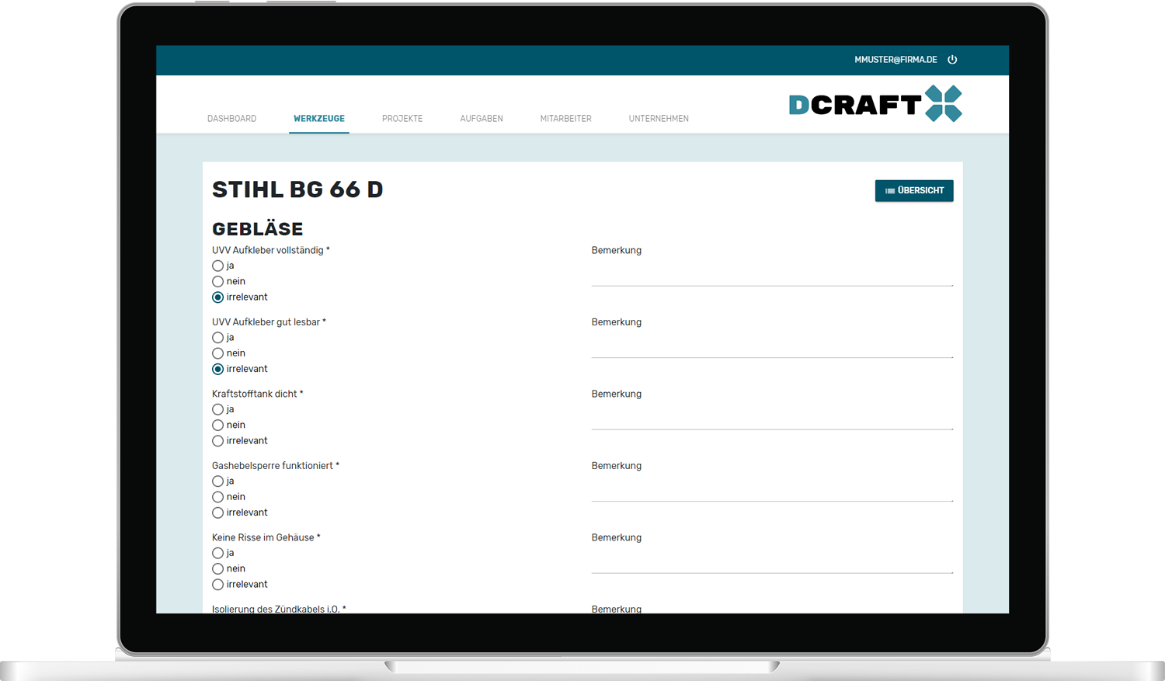Select irrelevant for UVV Aufkleber vollständig
Image resolution: width=1165 pixels, height=681 pixels.
pos(218,297)
